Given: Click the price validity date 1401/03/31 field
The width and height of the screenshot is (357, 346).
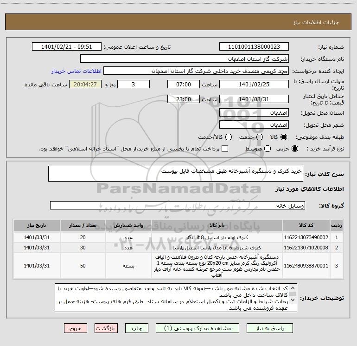Looking at the screenshot, I should click(x=254, y=99).
